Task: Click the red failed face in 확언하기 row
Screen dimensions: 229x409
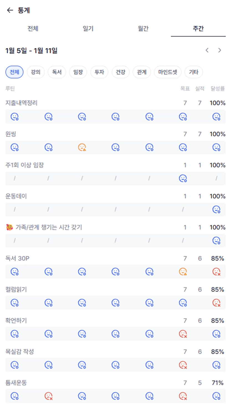Action: click(x=183, y=334)
